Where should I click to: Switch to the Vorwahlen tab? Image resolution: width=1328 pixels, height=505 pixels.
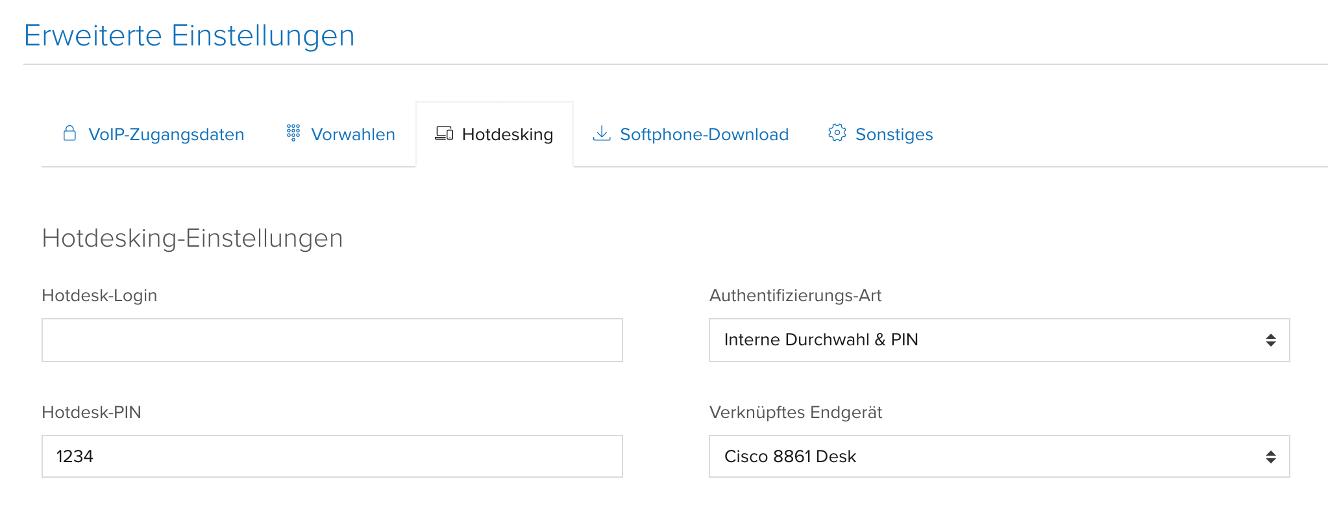pos(353,134)
